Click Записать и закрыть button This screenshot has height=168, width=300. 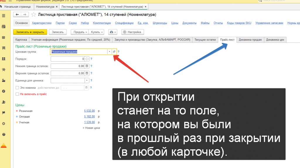[x=30, y=32]
